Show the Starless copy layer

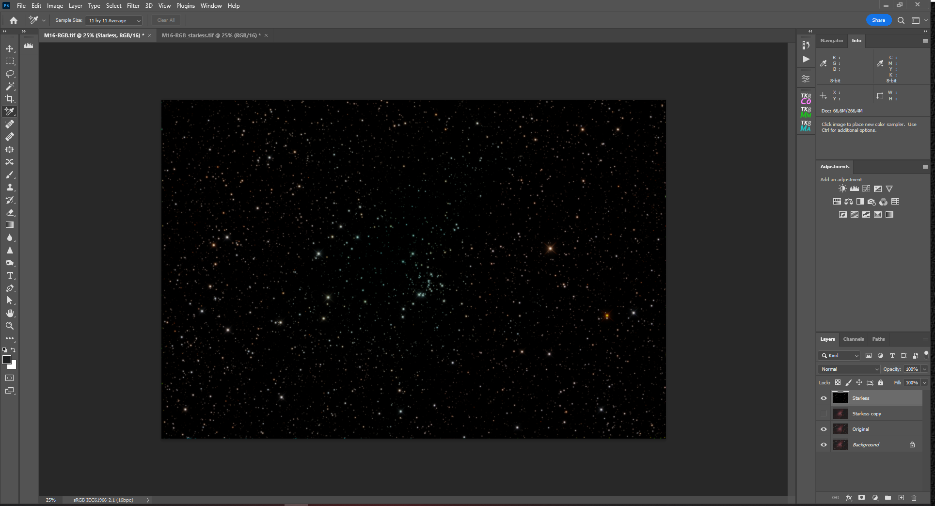(x=824, y=414)
